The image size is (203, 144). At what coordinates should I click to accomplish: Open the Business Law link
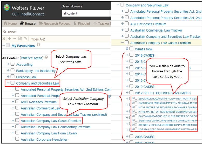tap(26, 77)
